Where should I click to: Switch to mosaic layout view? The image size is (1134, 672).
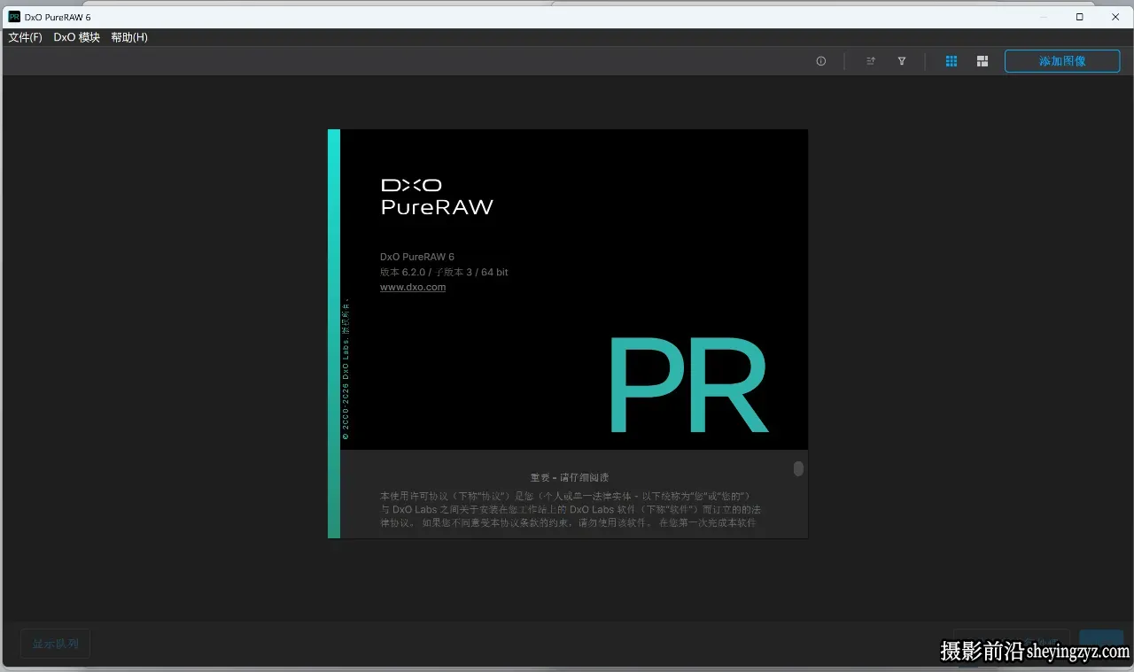coord(983,61)
